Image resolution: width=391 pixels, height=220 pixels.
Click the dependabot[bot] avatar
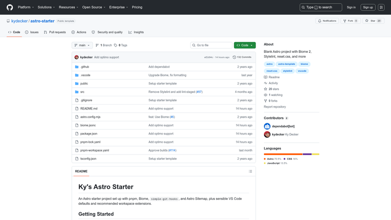(267, 126)
